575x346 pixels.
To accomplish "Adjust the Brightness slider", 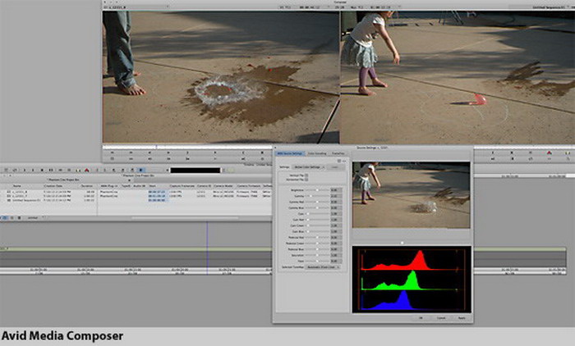I will [x=316, y=189].
